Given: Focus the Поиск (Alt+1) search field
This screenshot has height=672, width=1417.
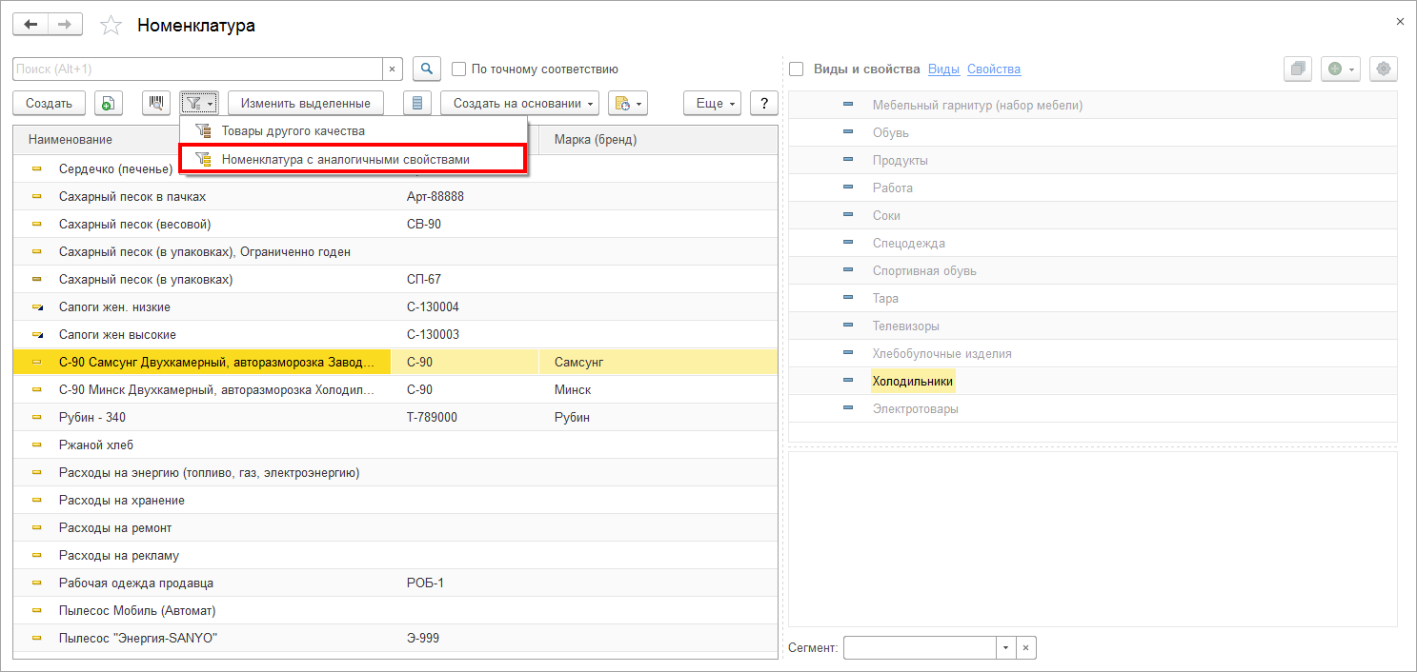Looking at the screenshot, I should (x=198, y=69).
